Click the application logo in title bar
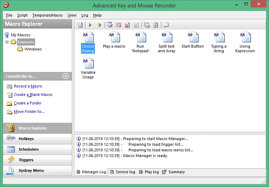This screenshot has height=187, width=269. pyautogui.click(x=6, y=5)
